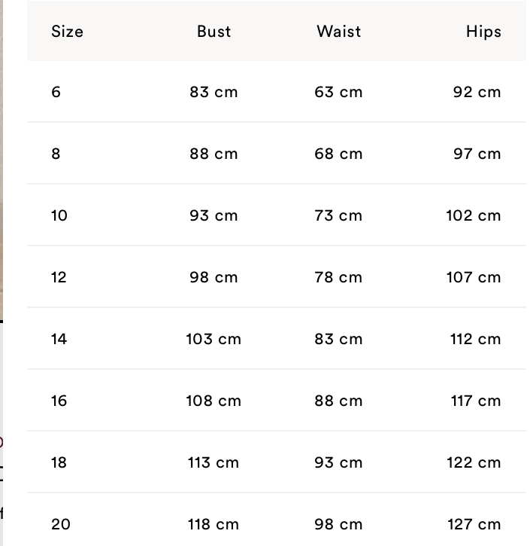Click the 102 cm hips value
The image size is (530, 546).
click(x=474, y=215)
